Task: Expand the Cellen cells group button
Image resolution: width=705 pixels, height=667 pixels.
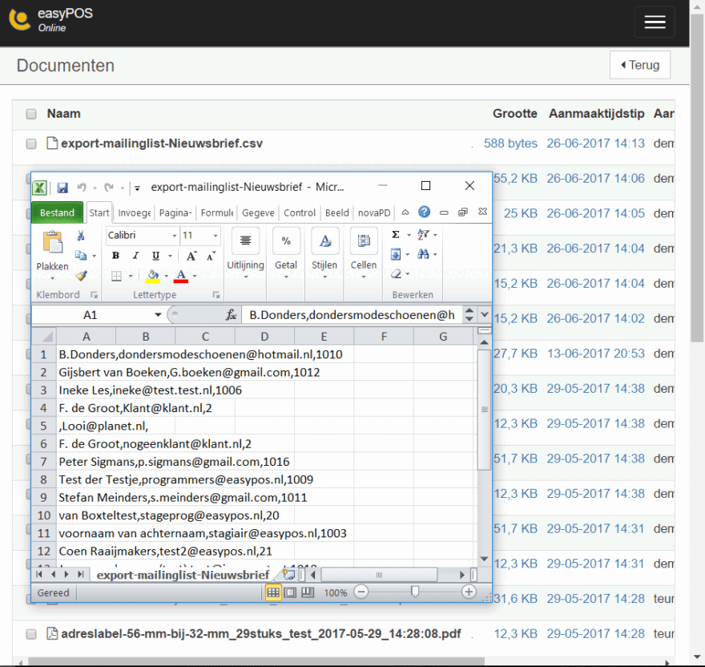Action: click(363, 253)
